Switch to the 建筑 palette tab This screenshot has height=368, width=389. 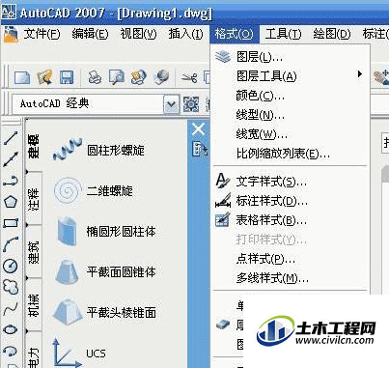(x=34, y=252)
